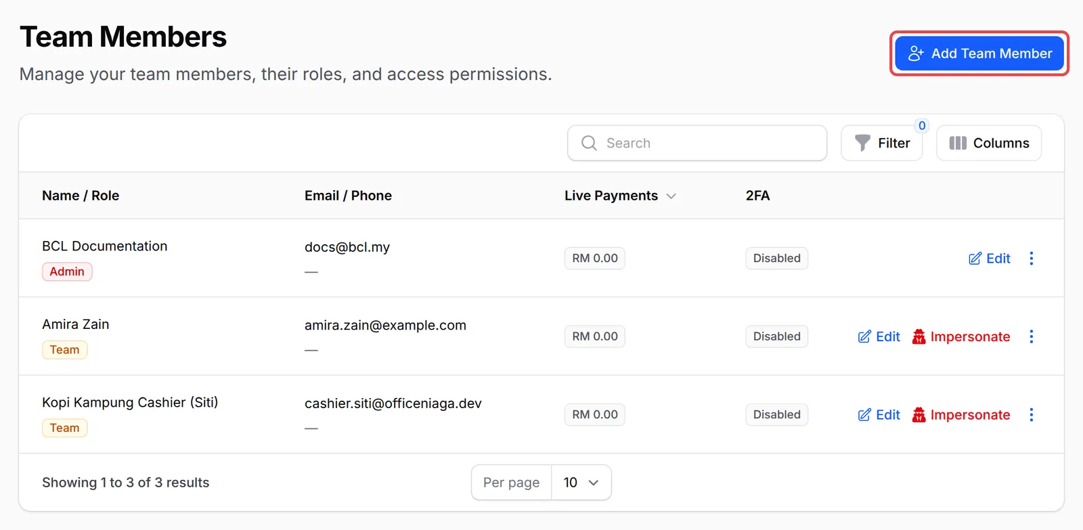Open more actions for Amira Zain
The height and width of the screenshot is (530, 1083).
(x=1032, y=336)
